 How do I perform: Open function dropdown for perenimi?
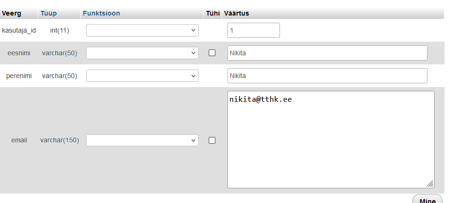click(x=142, y=76)
